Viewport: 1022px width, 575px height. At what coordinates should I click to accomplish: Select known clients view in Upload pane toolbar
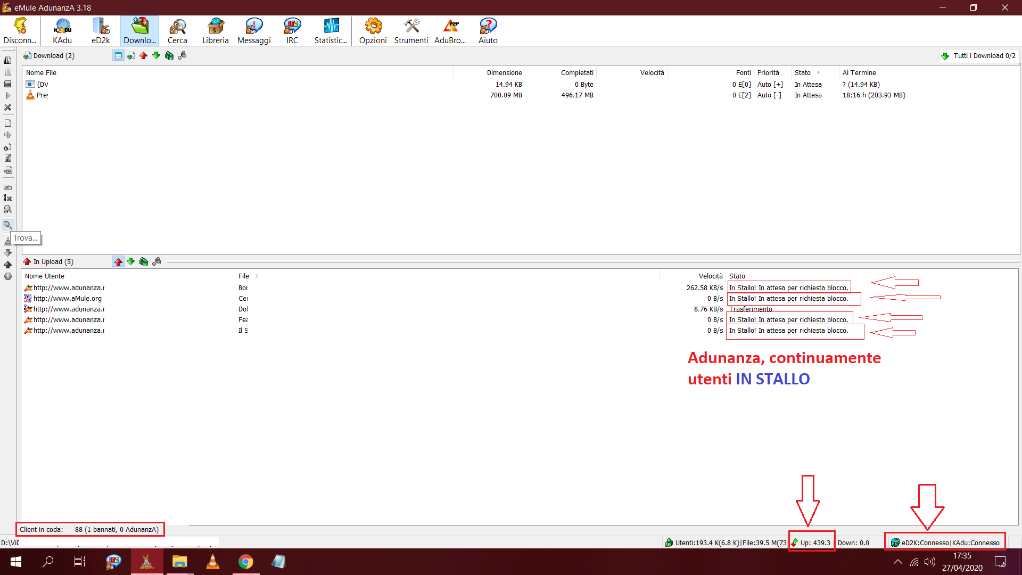156,261
